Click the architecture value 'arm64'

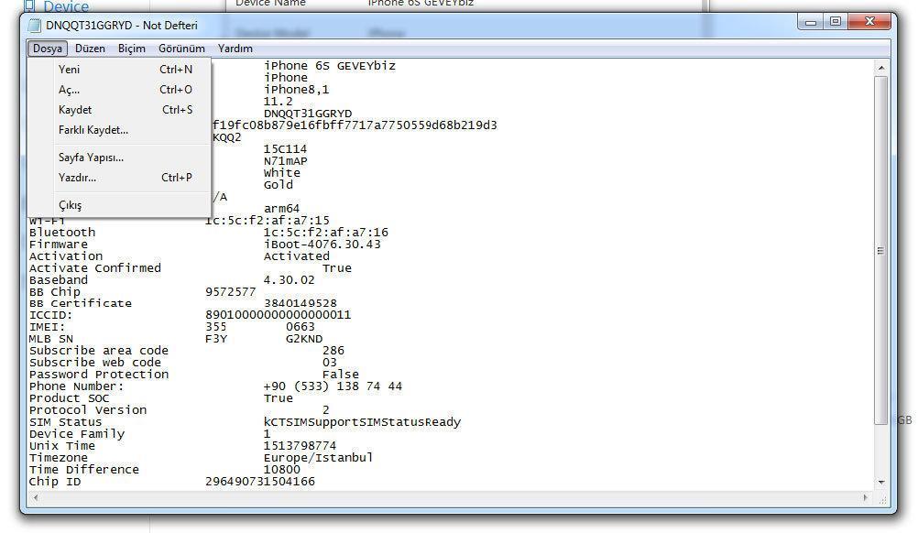[281, 208]
